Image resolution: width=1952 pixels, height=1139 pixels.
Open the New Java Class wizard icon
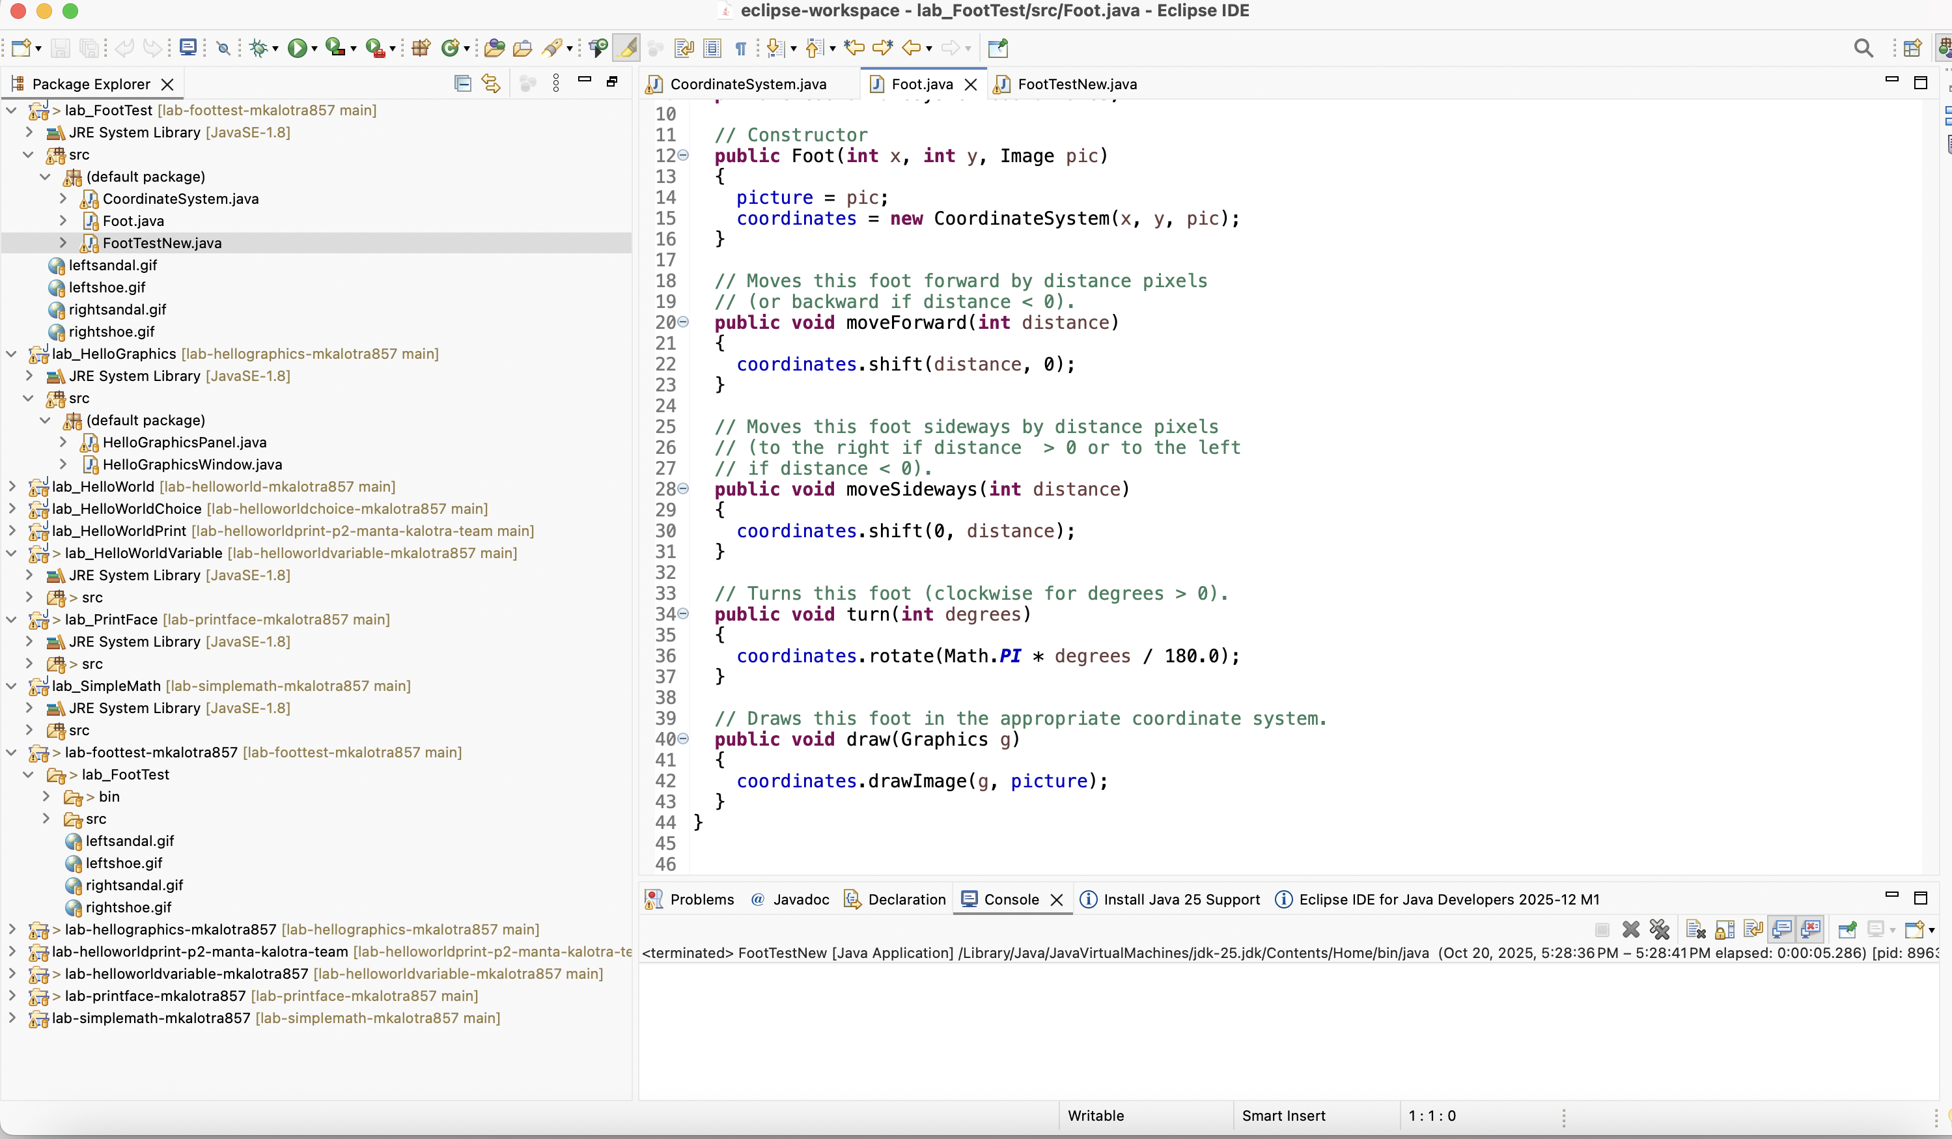click(x=449, y=49)
